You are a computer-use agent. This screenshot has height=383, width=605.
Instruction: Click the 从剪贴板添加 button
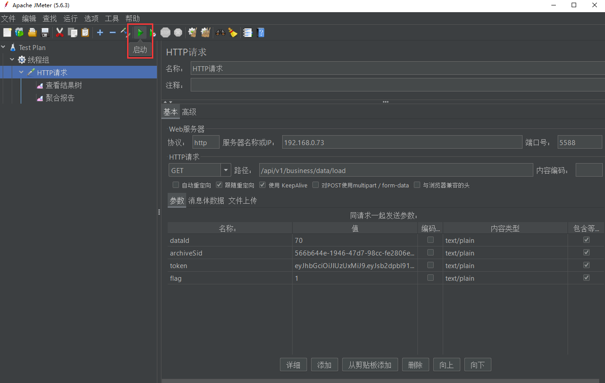pyautogui.click(x=370, y=365)
